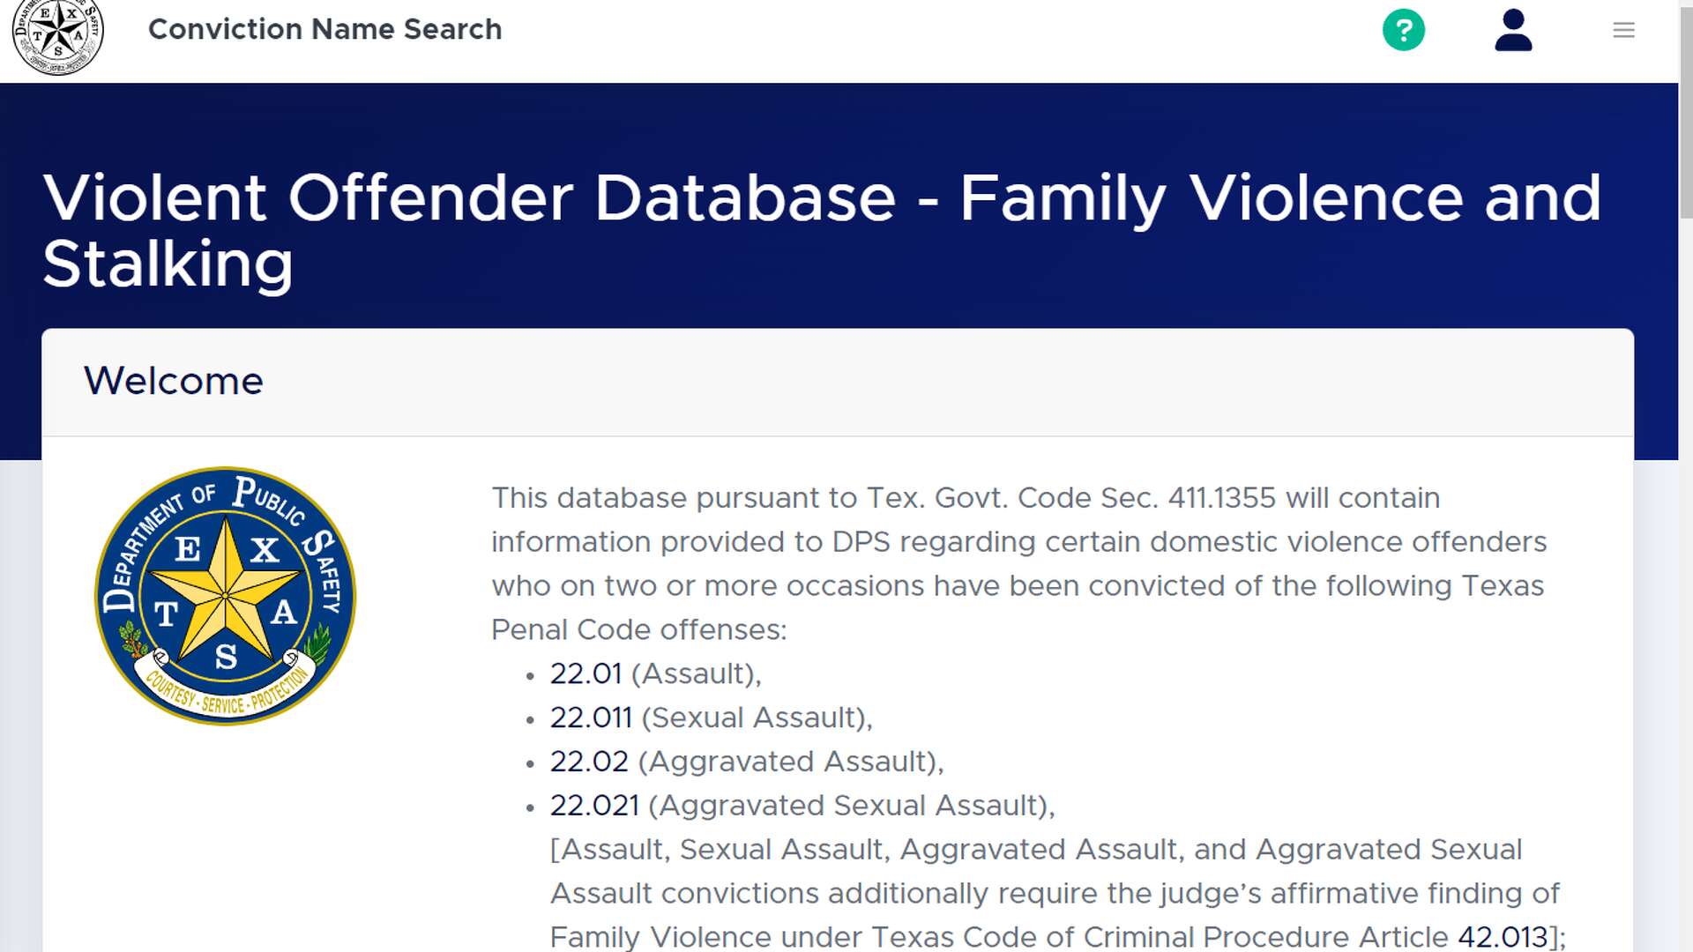Click the Texas DPS logo in header
The image size is (1693, 952).
pyautogui.click(x=58, y=35)
